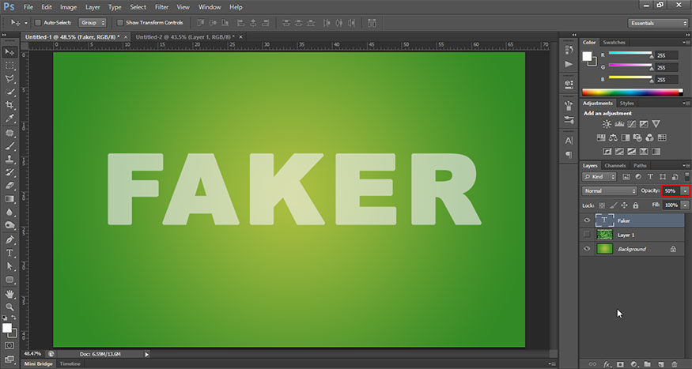Click the foreground color swatch in toolbox
This screenshot has width=692, height=369.
click(x=6, y=328)
